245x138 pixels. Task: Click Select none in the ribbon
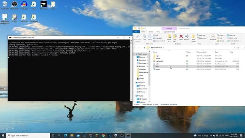(232, 38)
